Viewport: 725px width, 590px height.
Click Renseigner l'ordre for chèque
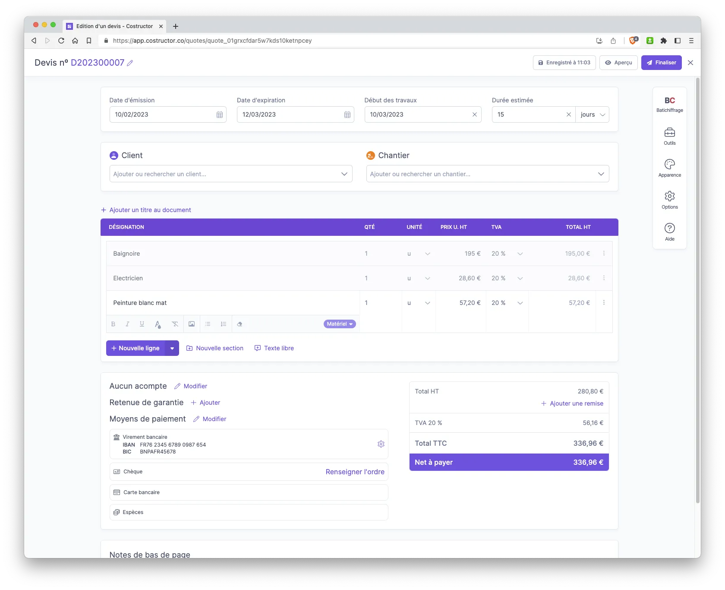point(355,472)
